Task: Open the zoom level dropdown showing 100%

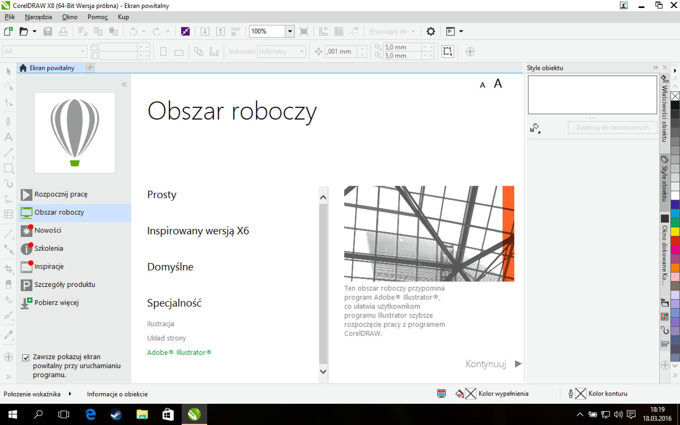Action: point(289,31)
